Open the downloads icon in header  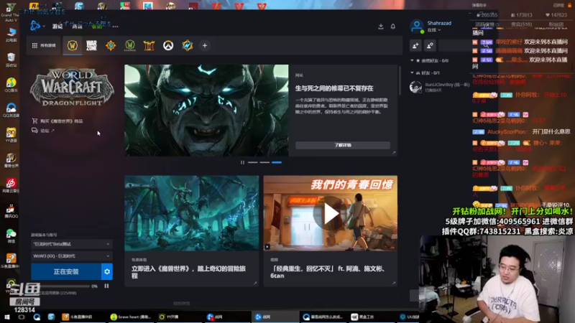pyautogui.click(x=381, y=27)
